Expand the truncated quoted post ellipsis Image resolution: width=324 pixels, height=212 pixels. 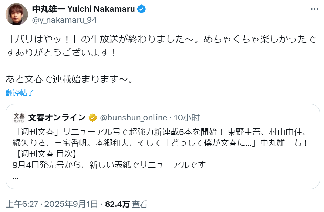[x=15, y=178]
